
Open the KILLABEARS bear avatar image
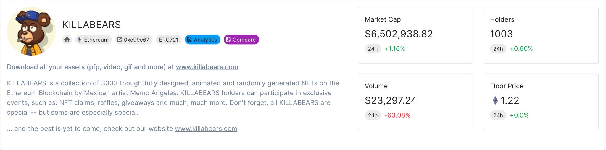[31, 31]
